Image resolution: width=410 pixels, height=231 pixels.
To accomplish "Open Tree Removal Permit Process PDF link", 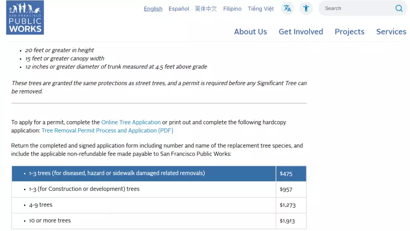I will (x=107, y=131).
